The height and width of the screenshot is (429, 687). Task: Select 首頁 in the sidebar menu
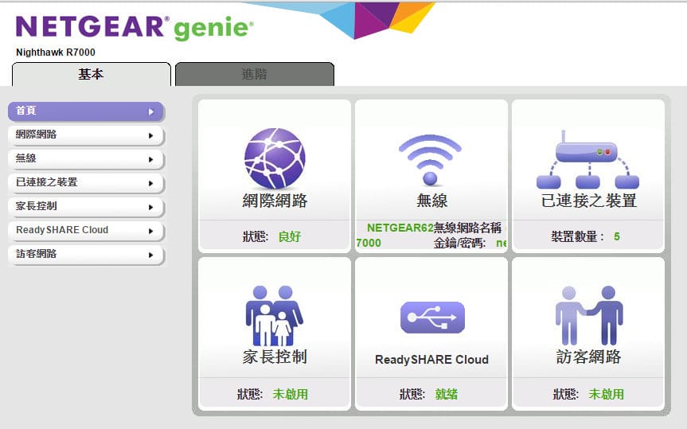tap(86, 111)
